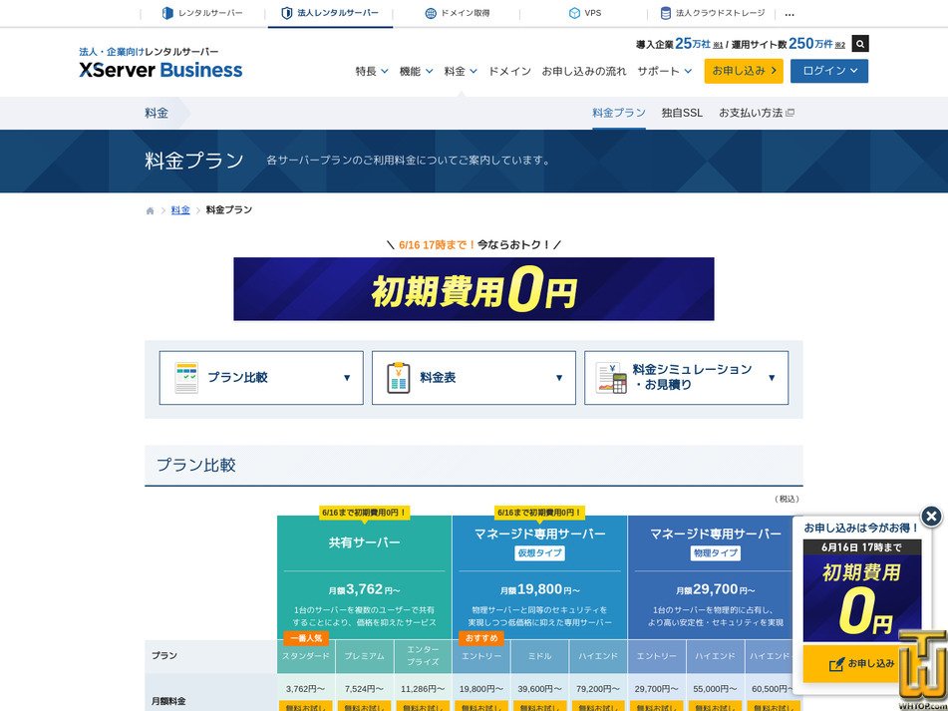Expand the 機能 navigation menu
This screenshot has width=948, height=711.
[416, 72]
